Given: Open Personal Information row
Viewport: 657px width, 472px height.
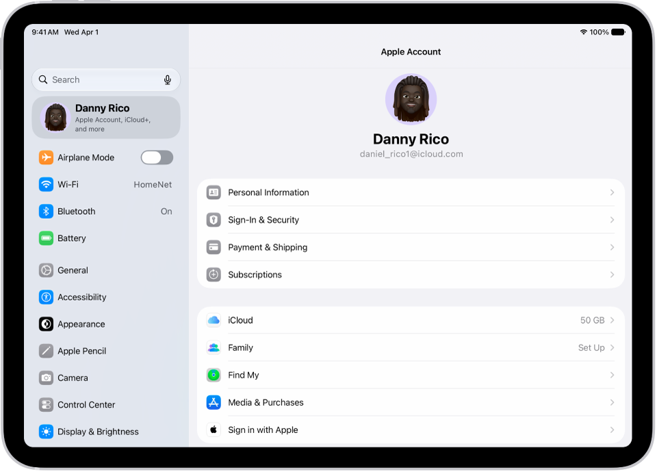Looking at the screenshot, I should (x=411, y=192).
